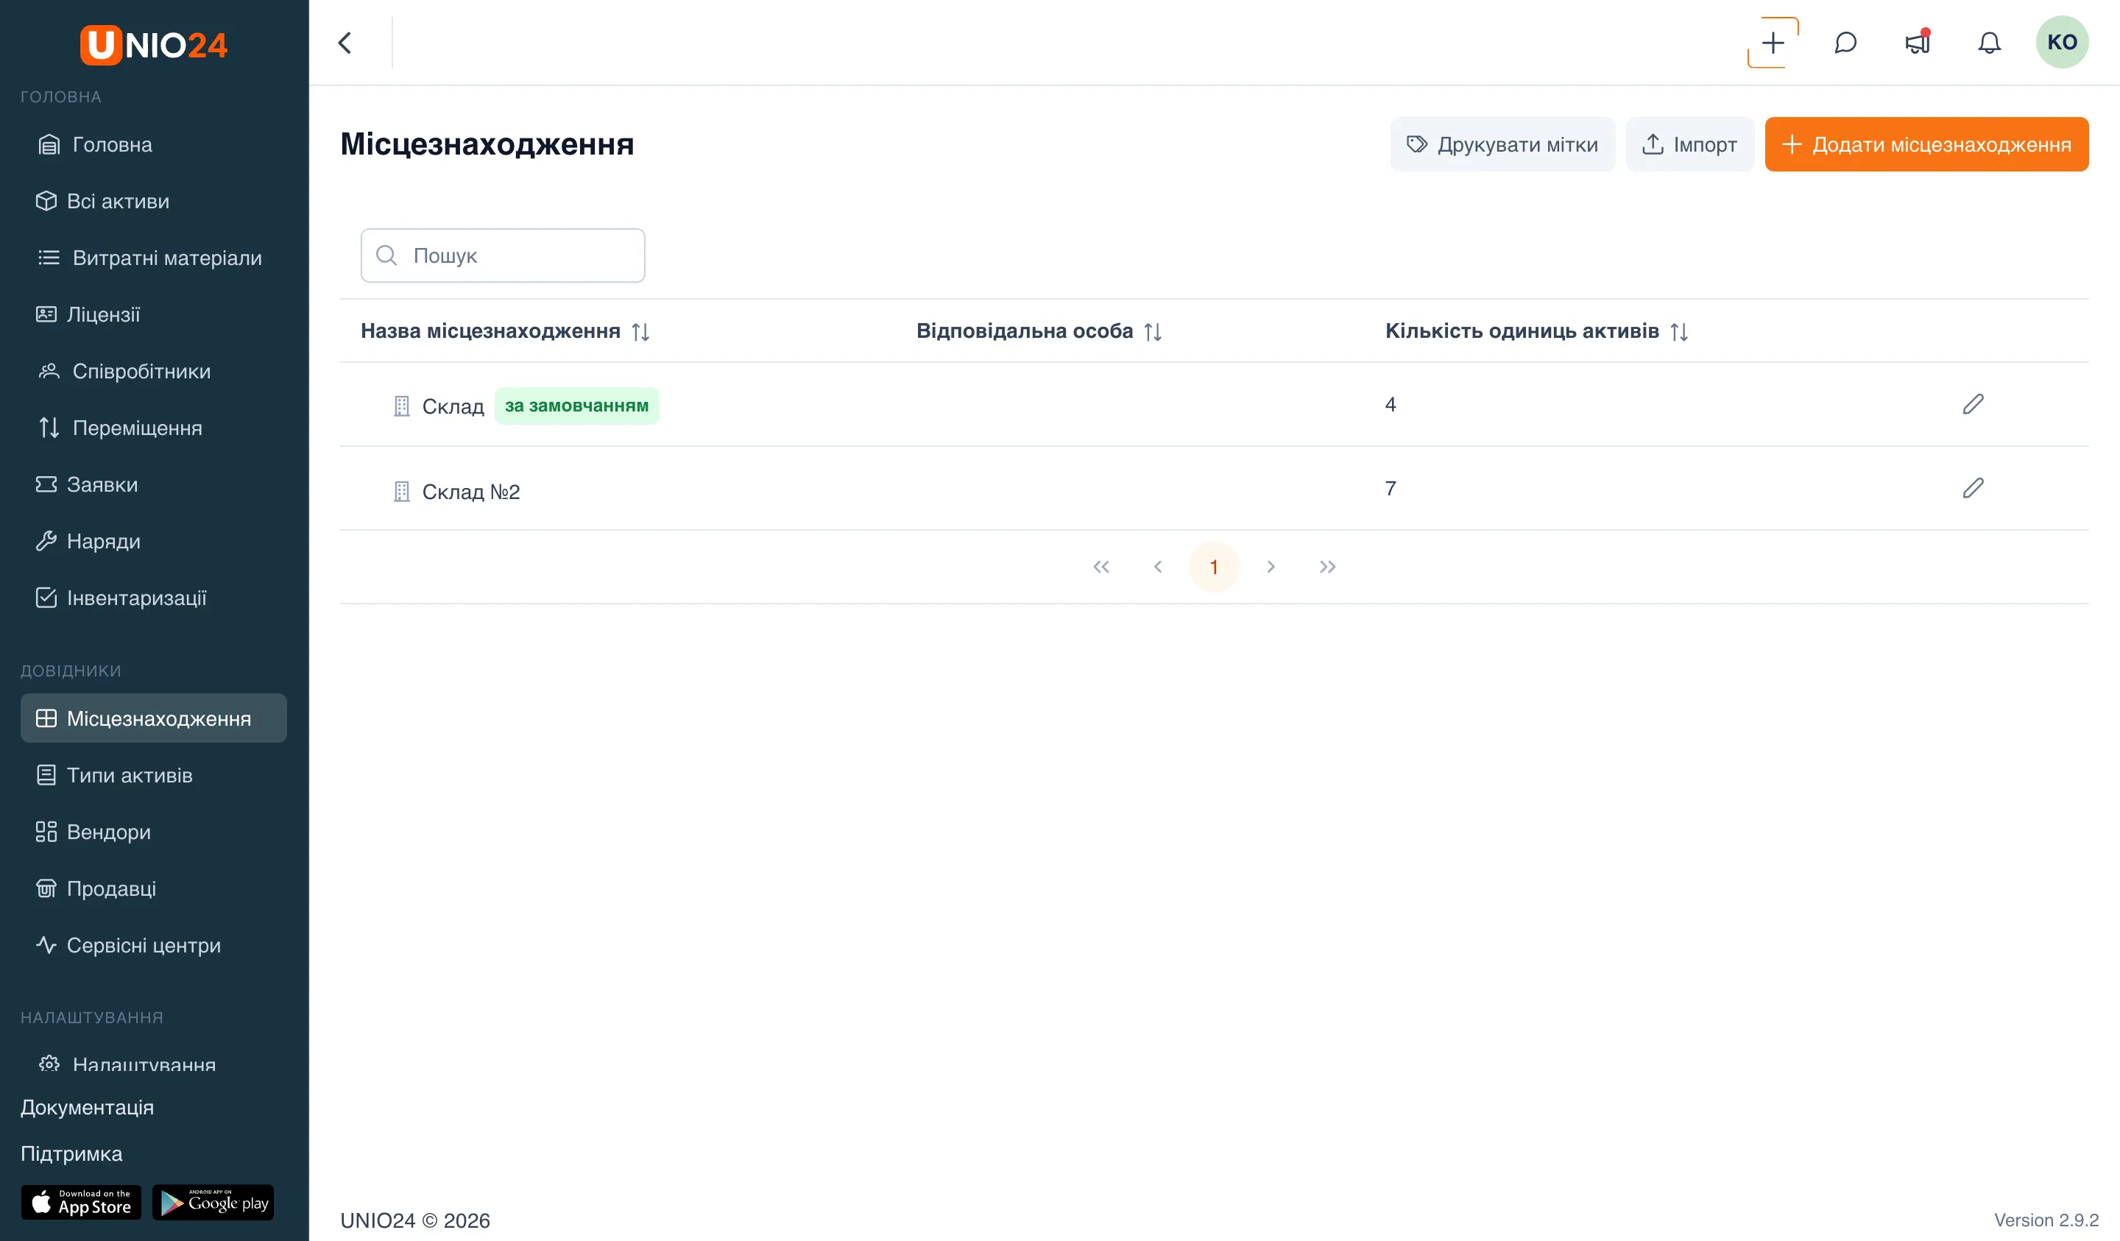Edit the Склад row with pencil icon
This screenshot has height=1241, width=2120.
coord(1973,405)
